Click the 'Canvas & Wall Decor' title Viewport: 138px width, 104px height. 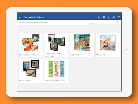34,17
